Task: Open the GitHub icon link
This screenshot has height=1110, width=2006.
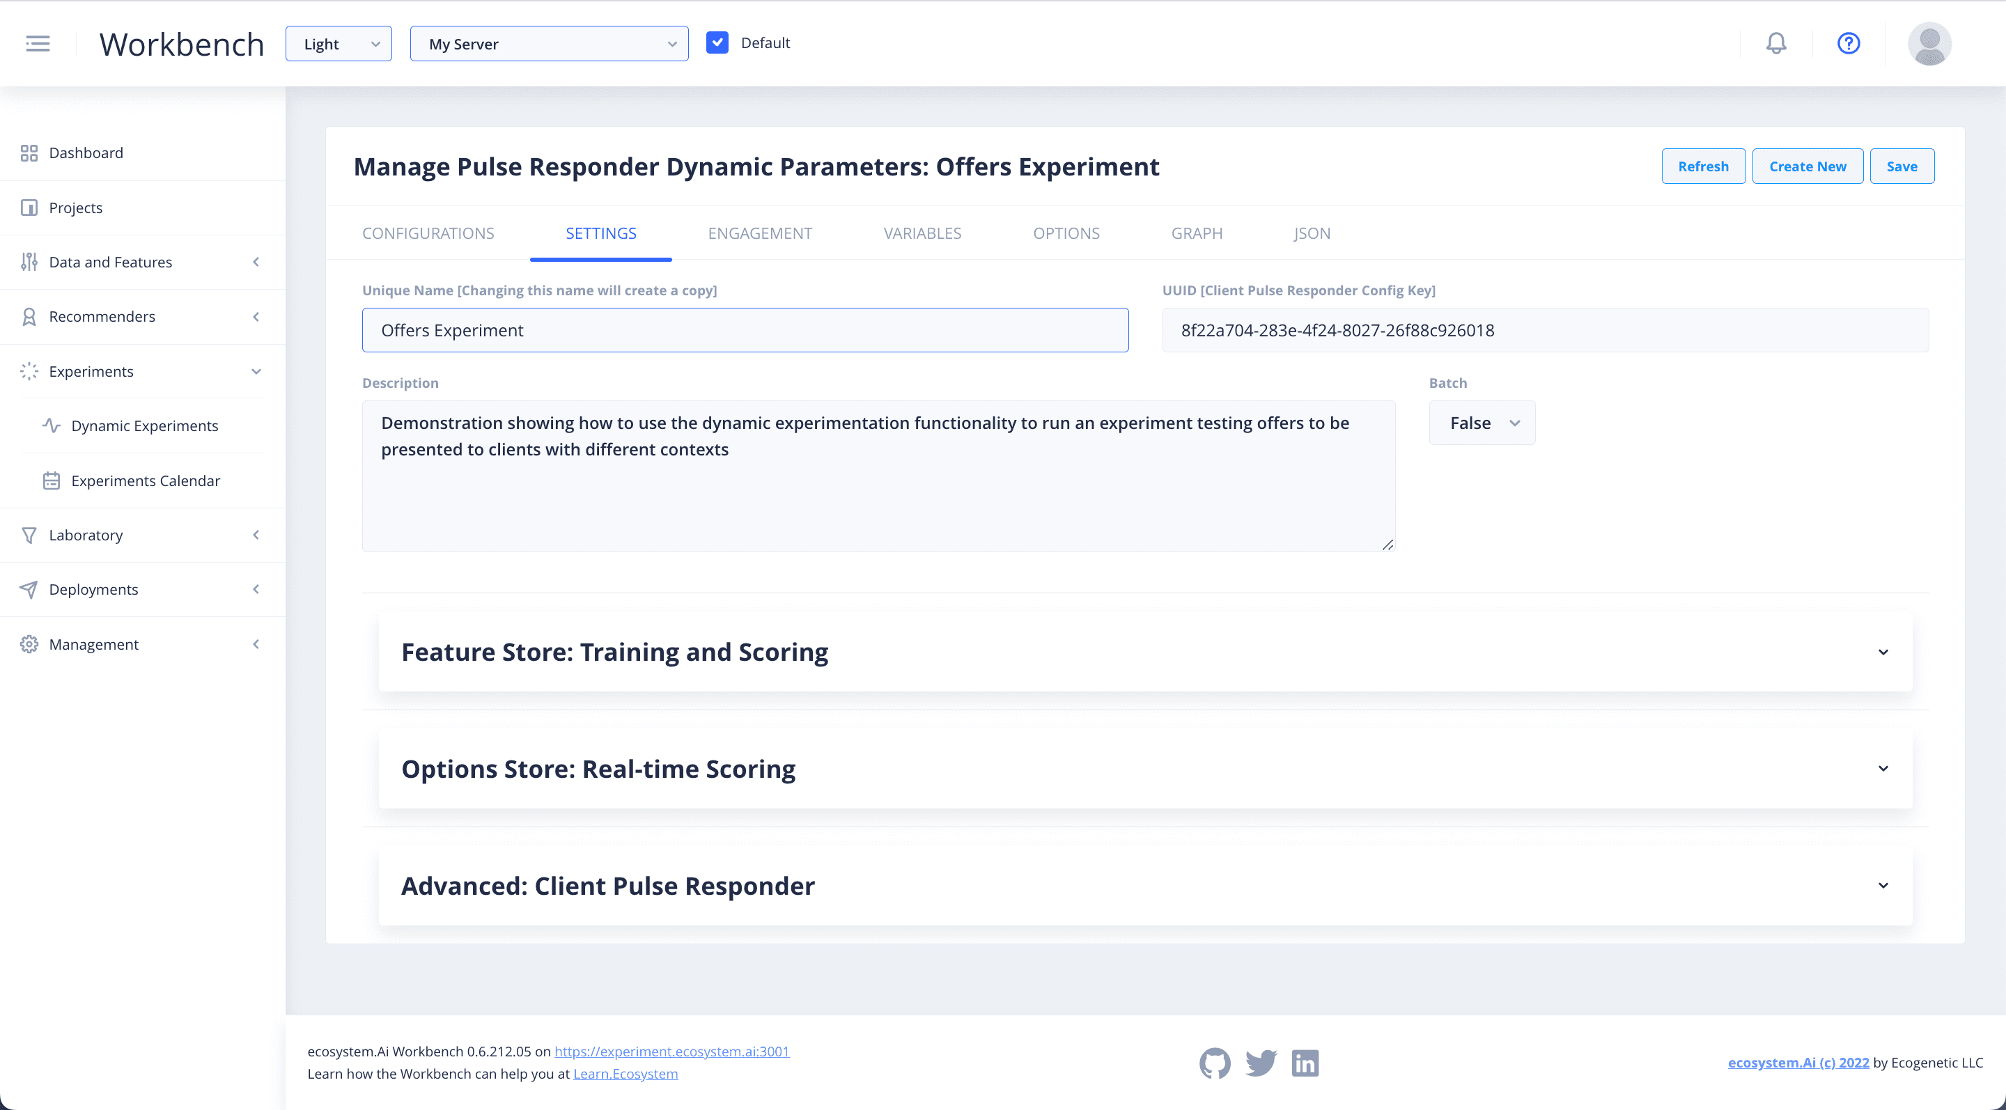Action: pyautogui.click(x=1214, y=1063)
